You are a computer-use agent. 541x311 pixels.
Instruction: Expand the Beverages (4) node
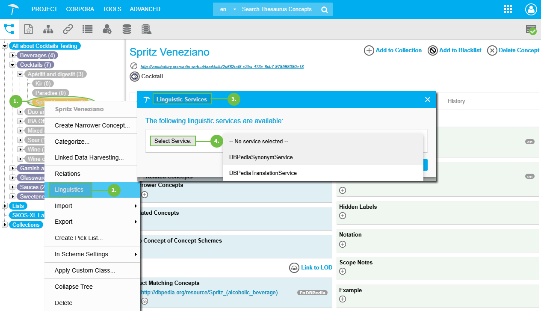(x=12, y=56)
